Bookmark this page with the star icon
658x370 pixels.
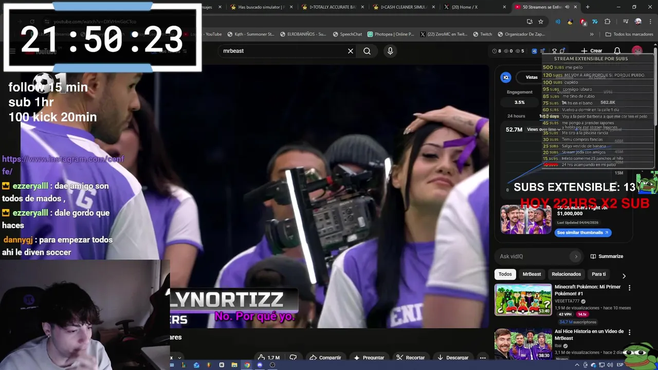(x=541, y=22)
